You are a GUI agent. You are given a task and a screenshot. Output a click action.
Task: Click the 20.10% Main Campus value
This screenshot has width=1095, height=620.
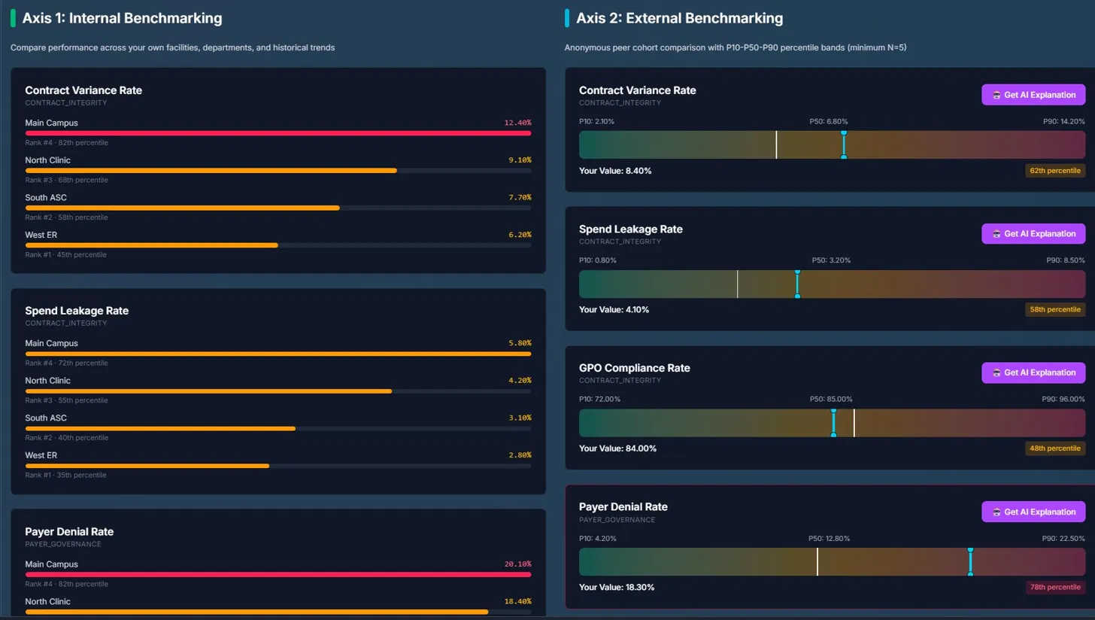517,564
